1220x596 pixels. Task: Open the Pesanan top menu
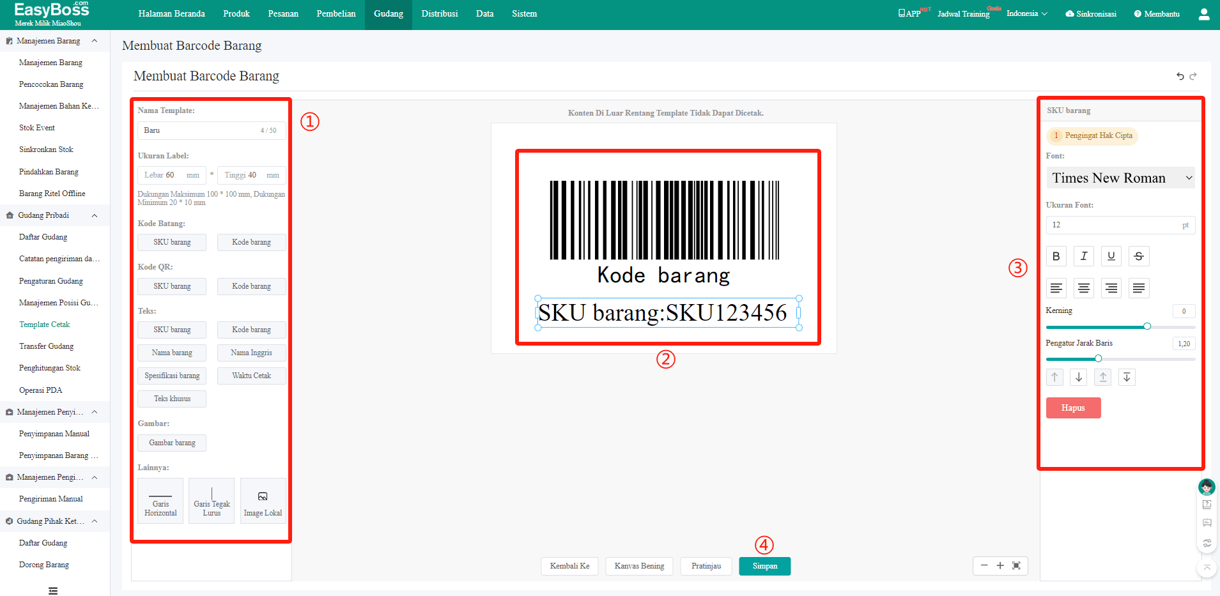point(283,14)
